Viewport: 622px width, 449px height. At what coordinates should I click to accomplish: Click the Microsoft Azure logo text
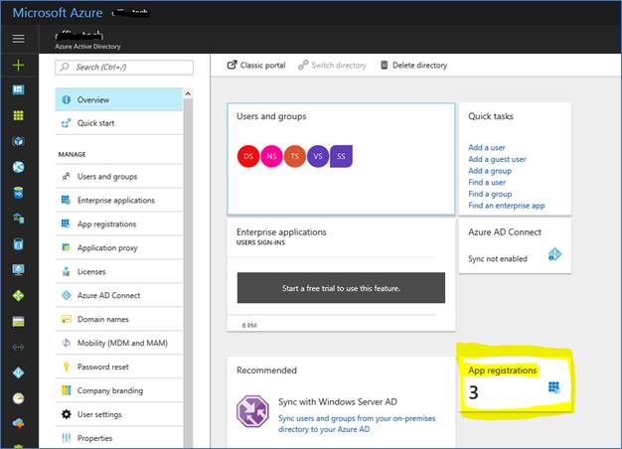58,13
